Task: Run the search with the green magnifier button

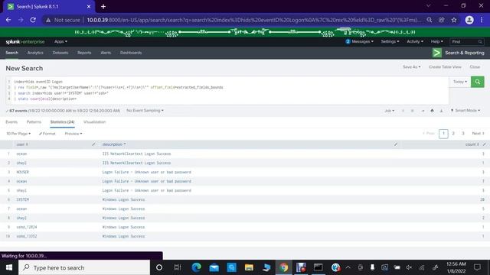Action: pos(478,82)
